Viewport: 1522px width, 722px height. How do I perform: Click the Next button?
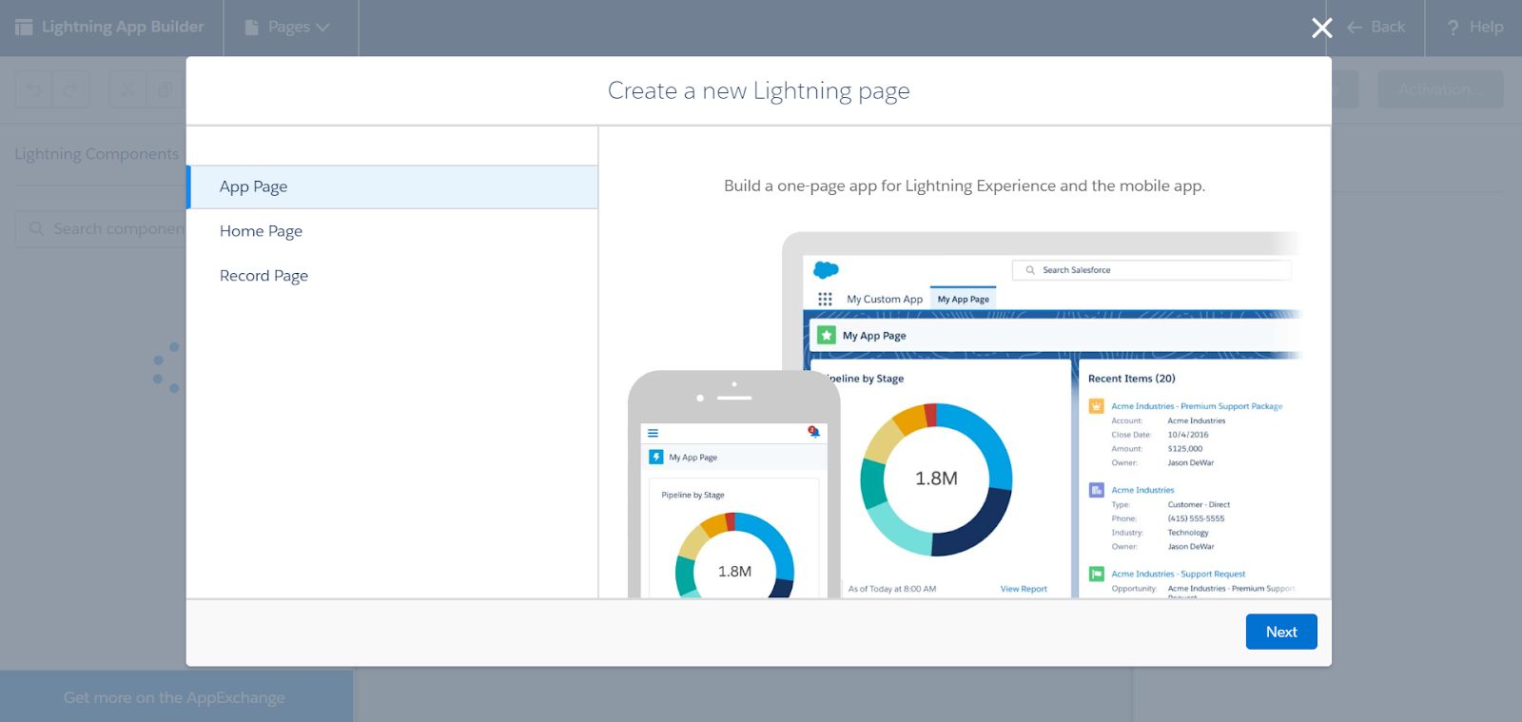(1281, 632)
